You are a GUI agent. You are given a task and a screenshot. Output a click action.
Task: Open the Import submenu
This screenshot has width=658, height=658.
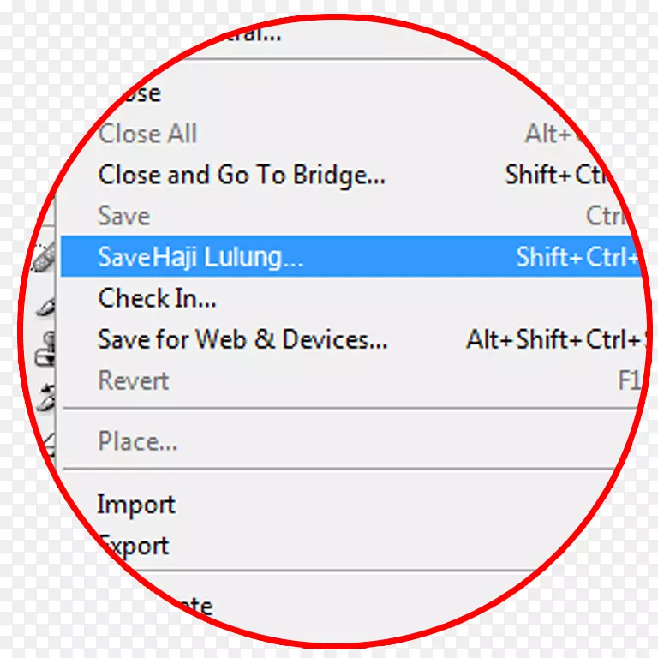click(136, 505)
